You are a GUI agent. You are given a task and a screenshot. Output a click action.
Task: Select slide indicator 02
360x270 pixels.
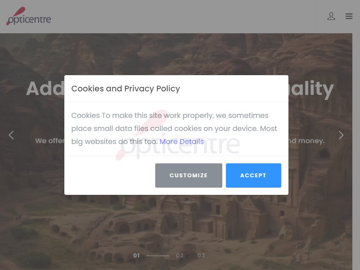click(x=180, y=255)
